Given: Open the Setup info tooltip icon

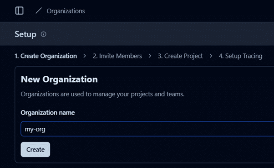Looking at the screenshot, I should click(x=44, y=34).
